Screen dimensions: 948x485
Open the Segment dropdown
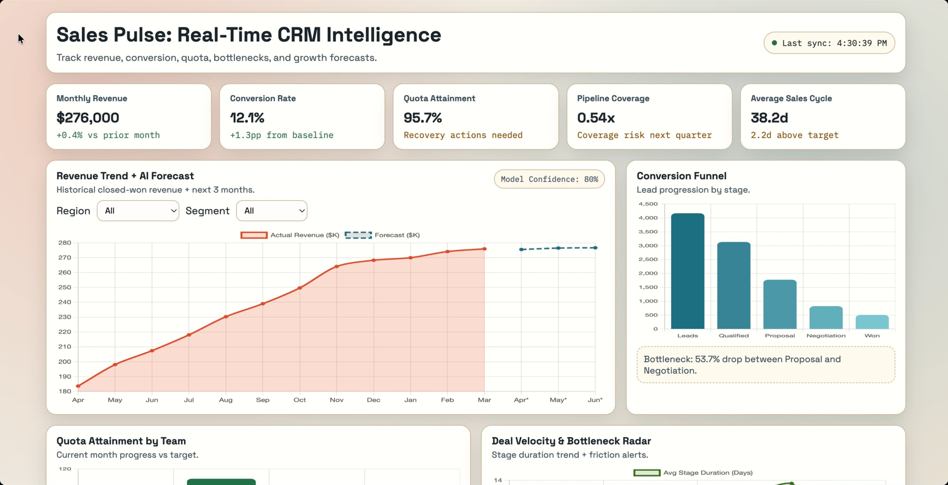click(272, 210)
